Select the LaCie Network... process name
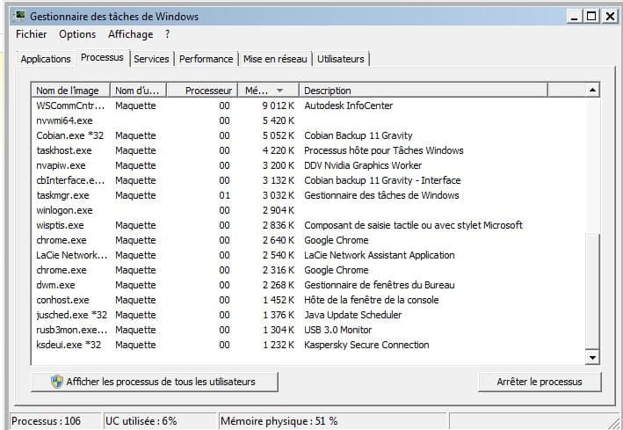623x430 pixels. coord(71,255)
